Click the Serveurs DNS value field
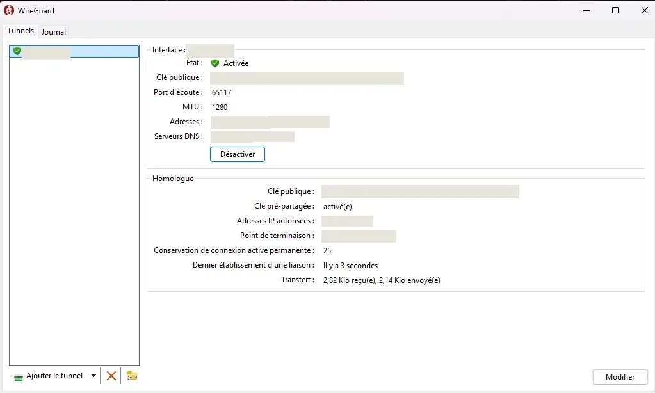The image size is (655, 393). click(x=252, y=136)
